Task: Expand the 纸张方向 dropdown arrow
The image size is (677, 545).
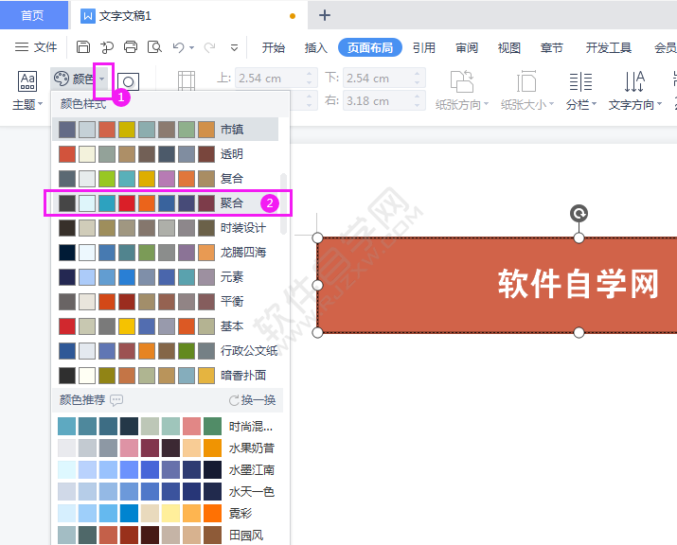Action: click(486, 104)
